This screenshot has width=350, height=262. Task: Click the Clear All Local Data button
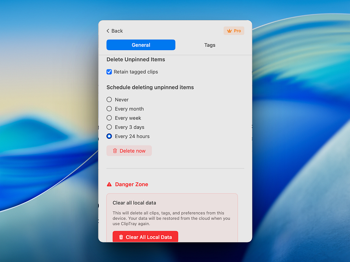(145, 237)
